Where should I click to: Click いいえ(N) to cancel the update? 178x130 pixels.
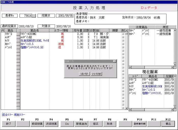tap(97, 74)
